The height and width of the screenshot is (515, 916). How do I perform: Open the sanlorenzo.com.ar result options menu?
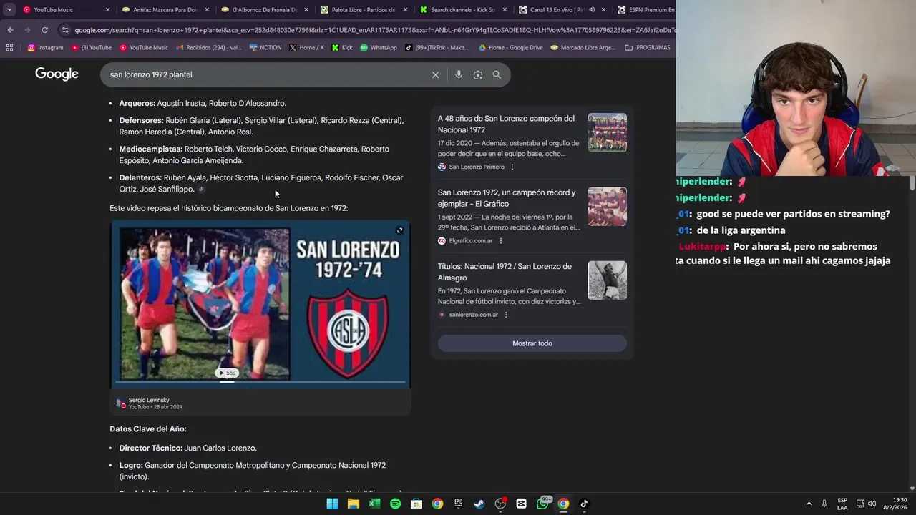(x=506, y=315)
